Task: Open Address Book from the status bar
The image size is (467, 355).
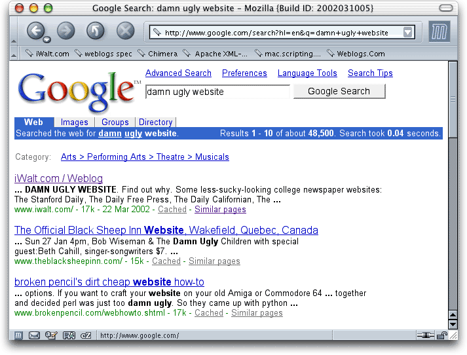Action: coord(69,336)
